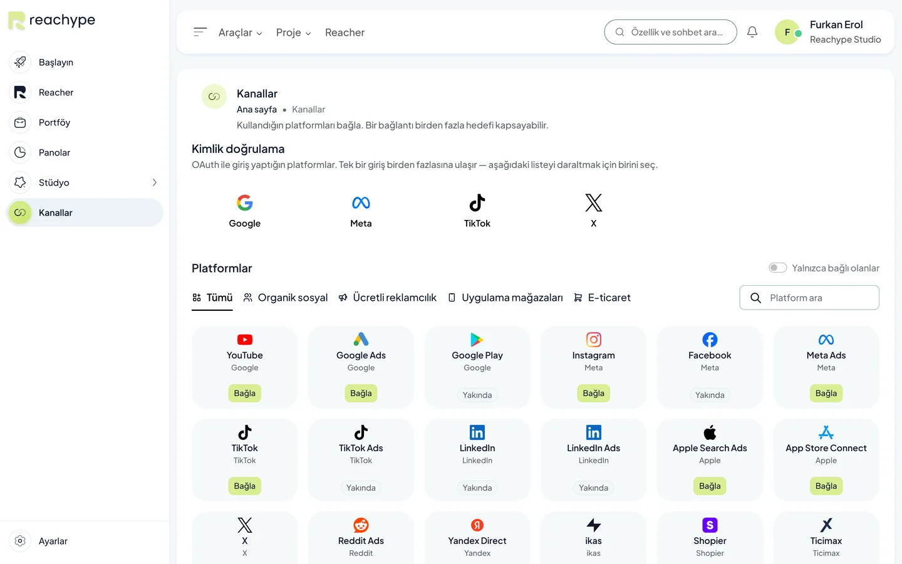This screenshot has height=564, width=902.
Task: Click the Shopier card icon
Action: pyautogui.click(x=710, y=525)
